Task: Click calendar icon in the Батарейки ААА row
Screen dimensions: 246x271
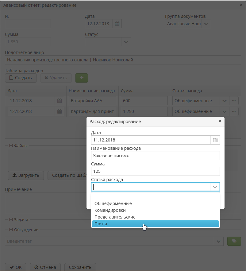Action: coord(60,101)
